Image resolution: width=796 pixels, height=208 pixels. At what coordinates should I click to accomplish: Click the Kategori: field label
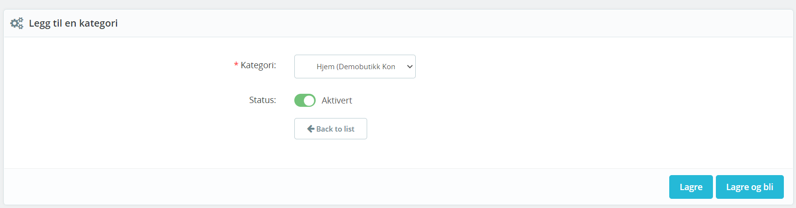258,65
